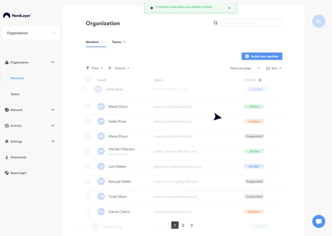
Task: Open the Sort dropdown arrow
Action: tap(280, 68)
